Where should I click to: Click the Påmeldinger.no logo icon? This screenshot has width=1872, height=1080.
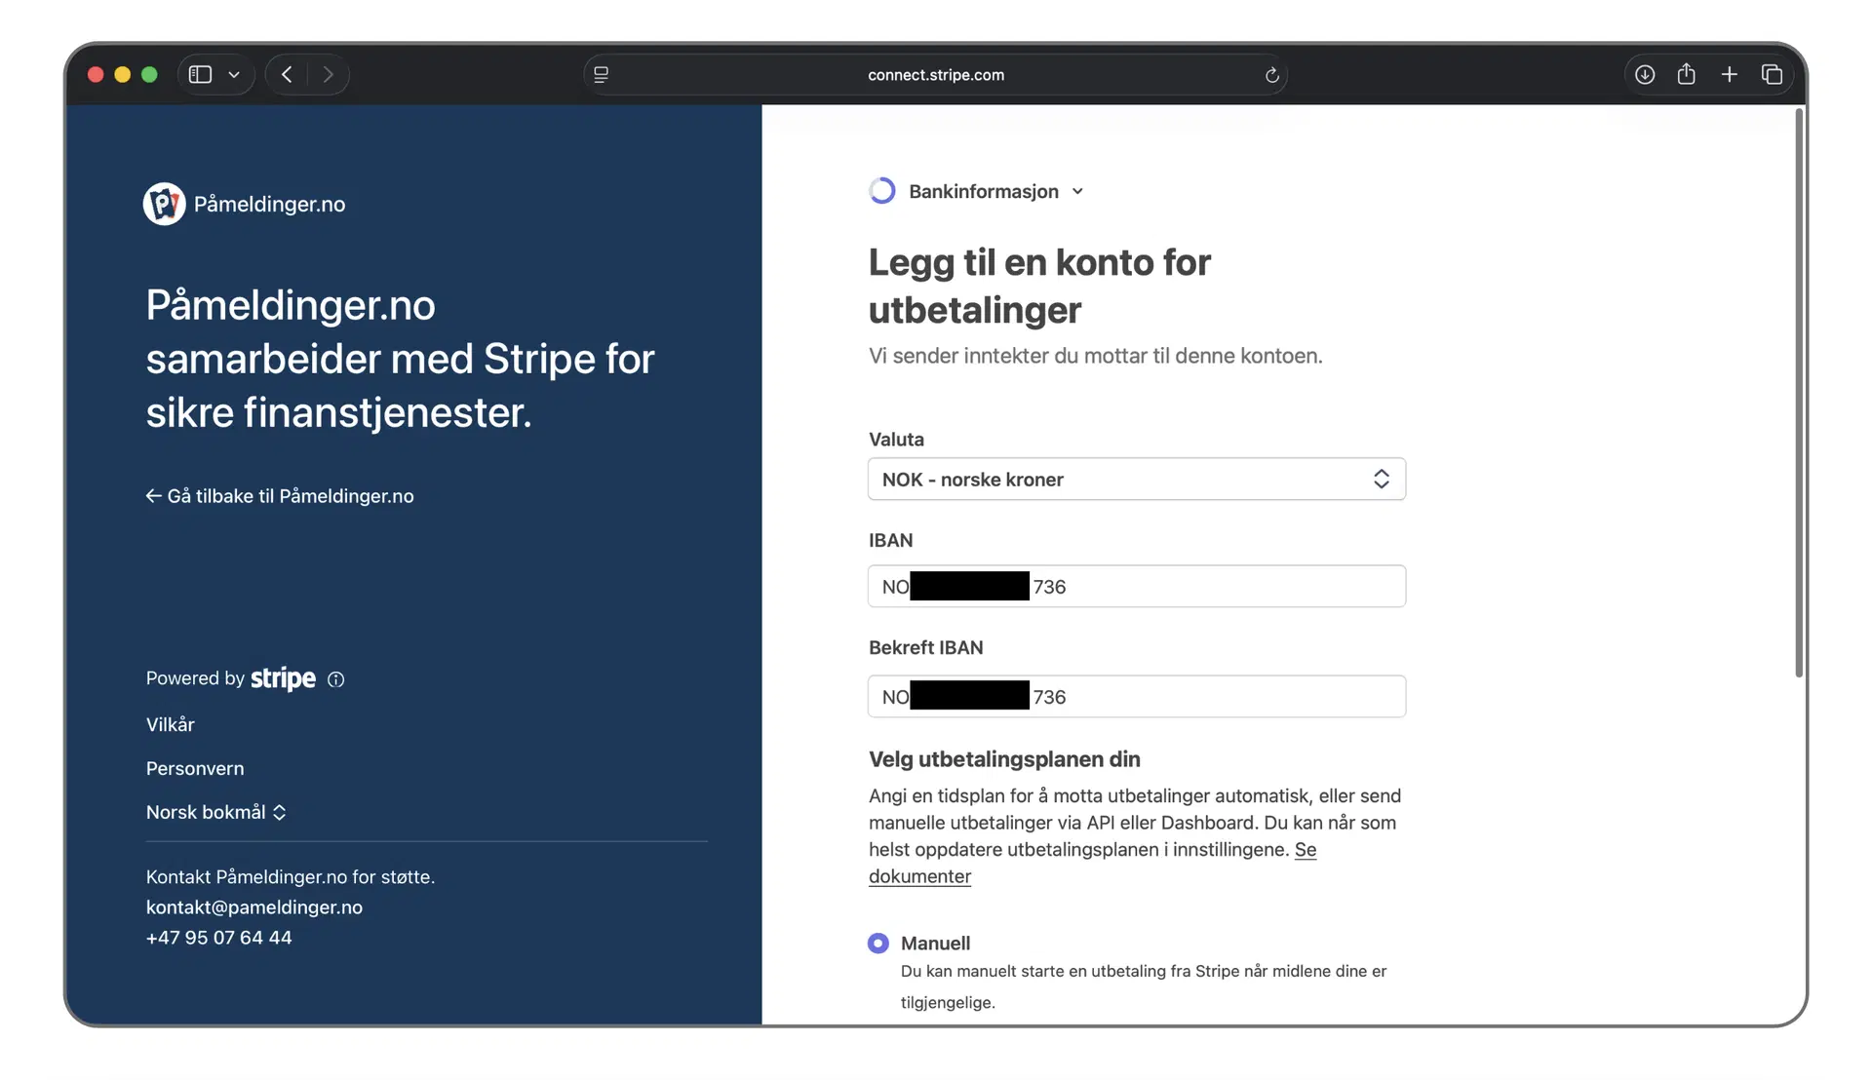[x=164, y=204]
